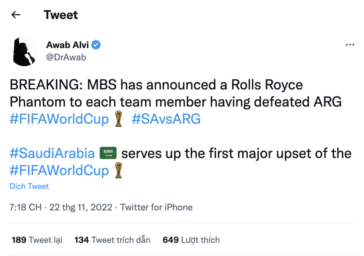View the 134 Tweet trích dẫn list

point(112,240)
